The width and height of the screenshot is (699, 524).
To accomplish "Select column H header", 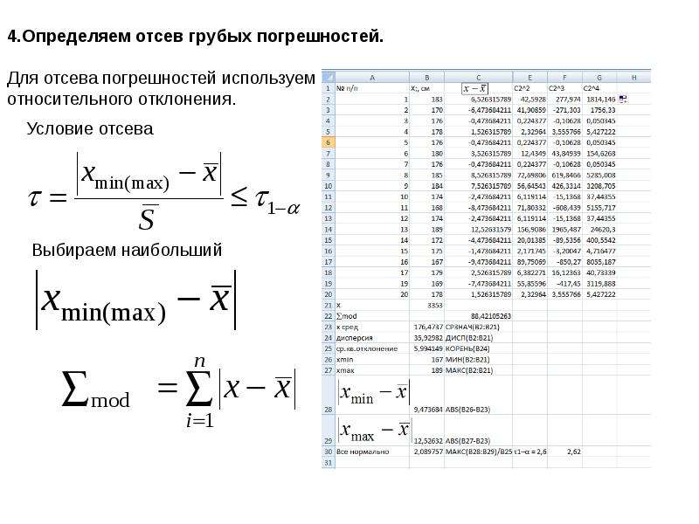I will tap(633, 77).
